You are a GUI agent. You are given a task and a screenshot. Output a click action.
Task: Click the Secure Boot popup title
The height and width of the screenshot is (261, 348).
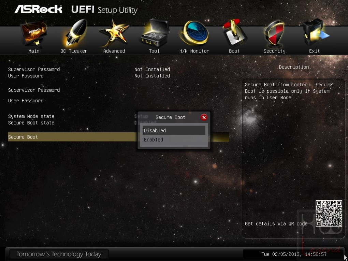point(170,117)
